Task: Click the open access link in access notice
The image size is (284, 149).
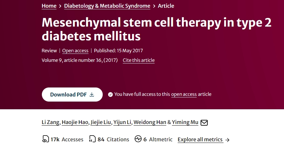Action: [x=184, y=94]
